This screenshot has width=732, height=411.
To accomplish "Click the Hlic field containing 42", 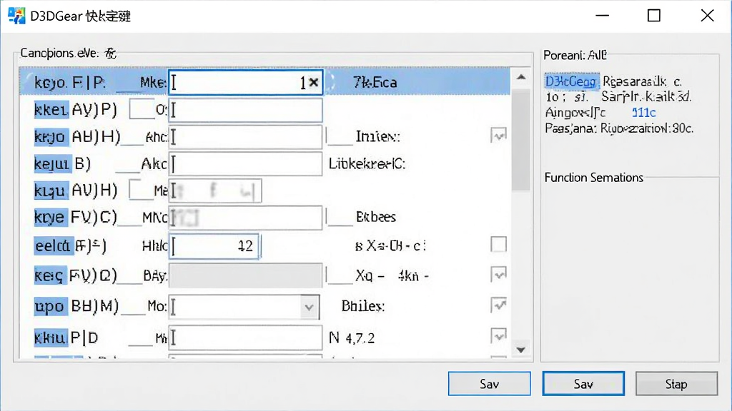I will tap(214, 245).
